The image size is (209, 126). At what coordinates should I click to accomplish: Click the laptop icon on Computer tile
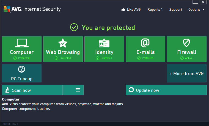pos(22,43)
